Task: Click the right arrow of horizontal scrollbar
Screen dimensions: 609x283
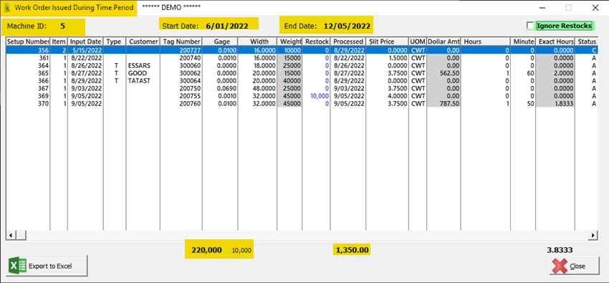Action: [593, 235]
